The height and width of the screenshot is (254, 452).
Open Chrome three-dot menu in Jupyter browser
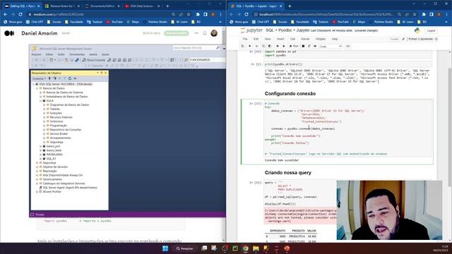point(447,14)
